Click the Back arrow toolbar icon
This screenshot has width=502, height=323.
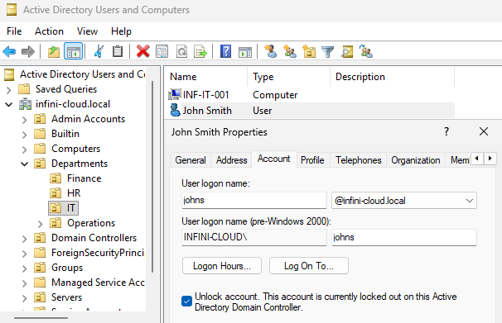tap(9, 51)
